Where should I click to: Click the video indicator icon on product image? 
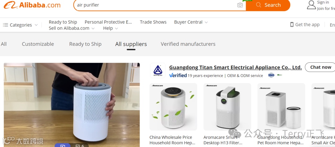[62, 145]
